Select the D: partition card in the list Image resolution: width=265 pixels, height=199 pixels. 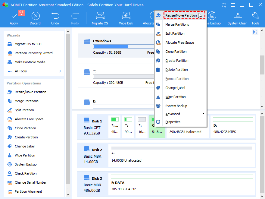pos(116,102)
